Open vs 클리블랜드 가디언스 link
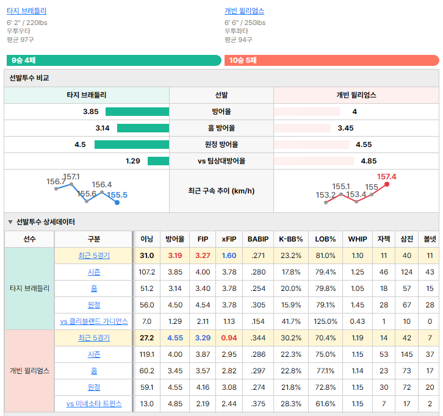443x416 pixels. 94,321
